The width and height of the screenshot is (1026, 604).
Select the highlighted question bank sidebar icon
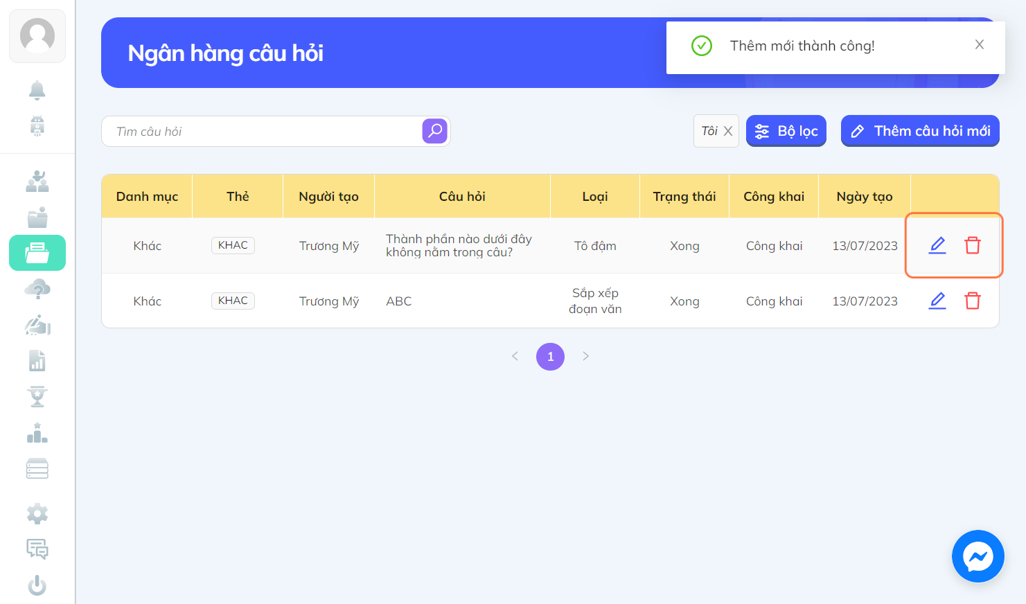(x=37, y=253)
